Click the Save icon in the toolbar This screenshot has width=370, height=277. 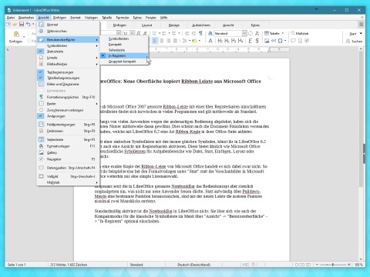(22, 25)
